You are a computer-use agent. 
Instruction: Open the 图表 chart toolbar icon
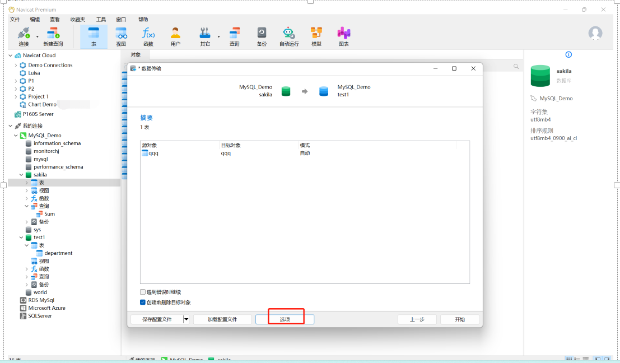coord(344,36)
